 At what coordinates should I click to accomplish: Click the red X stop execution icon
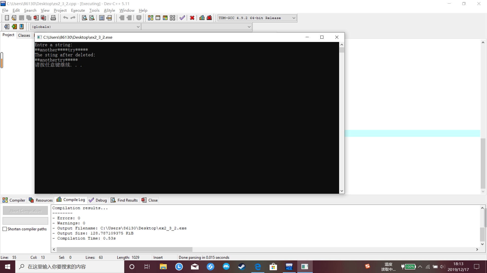(x=192, y=18)
